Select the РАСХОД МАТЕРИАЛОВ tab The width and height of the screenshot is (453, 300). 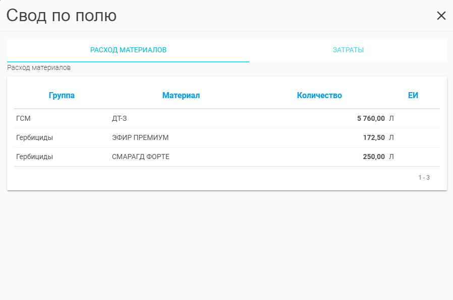coord(128,50)
